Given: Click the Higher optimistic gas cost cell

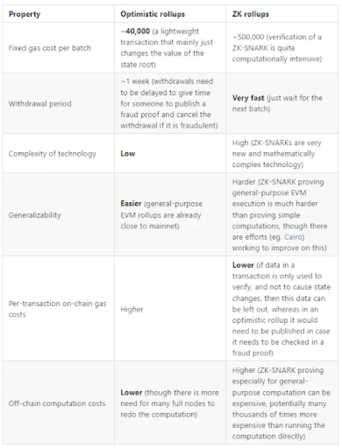Looking at the screenshot, I should click(170, 309).
